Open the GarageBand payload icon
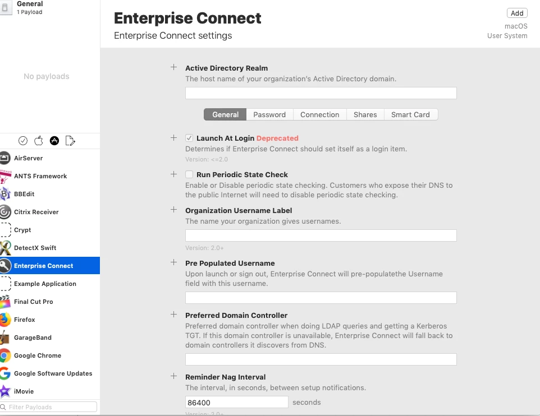 coord(6,338)
